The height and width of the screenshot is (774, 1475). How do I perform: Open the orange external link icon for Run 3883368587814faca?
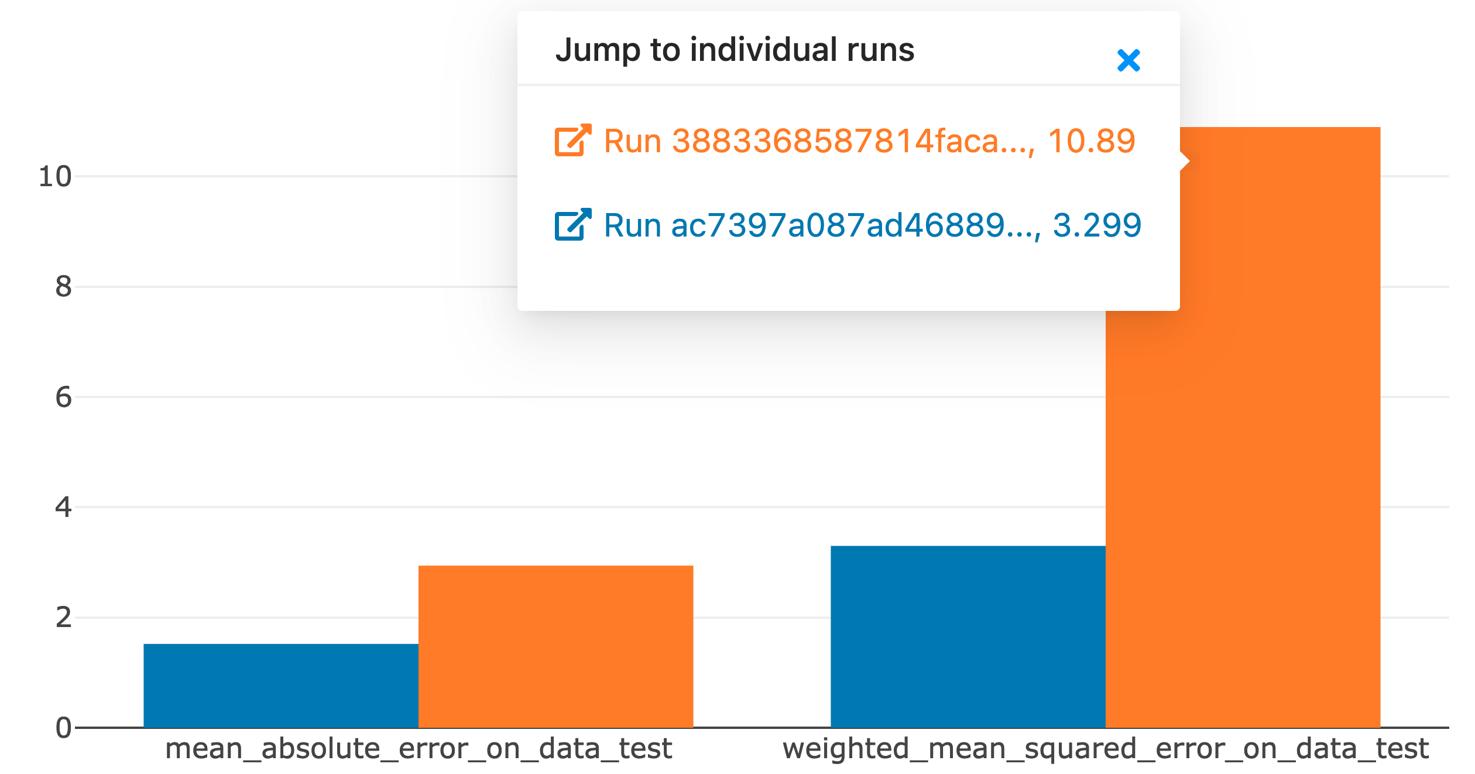[573, 140]
